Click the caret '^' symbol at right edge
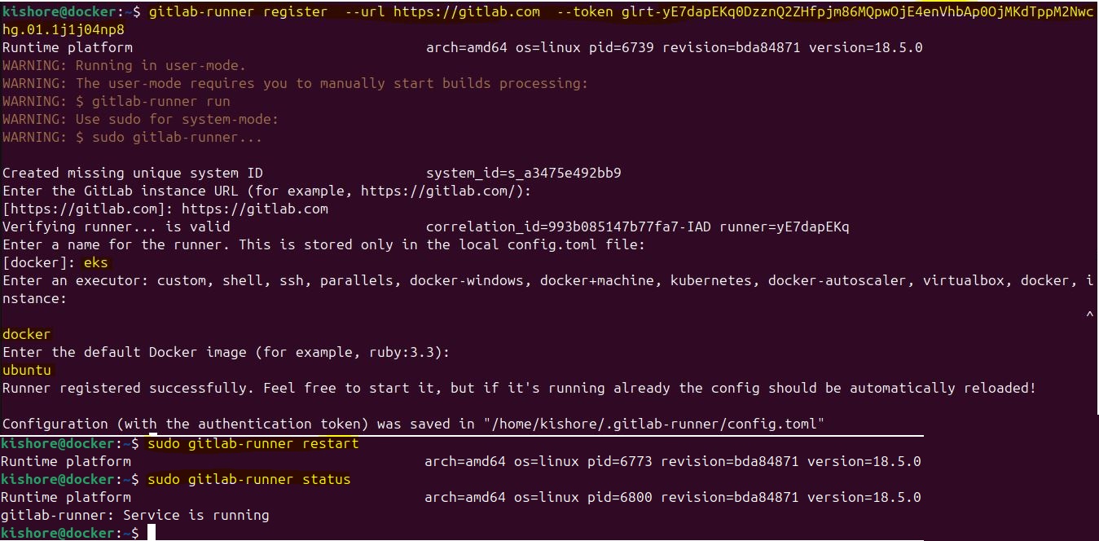Screen dimensions: 1099x541 [x=1089, y=316]
